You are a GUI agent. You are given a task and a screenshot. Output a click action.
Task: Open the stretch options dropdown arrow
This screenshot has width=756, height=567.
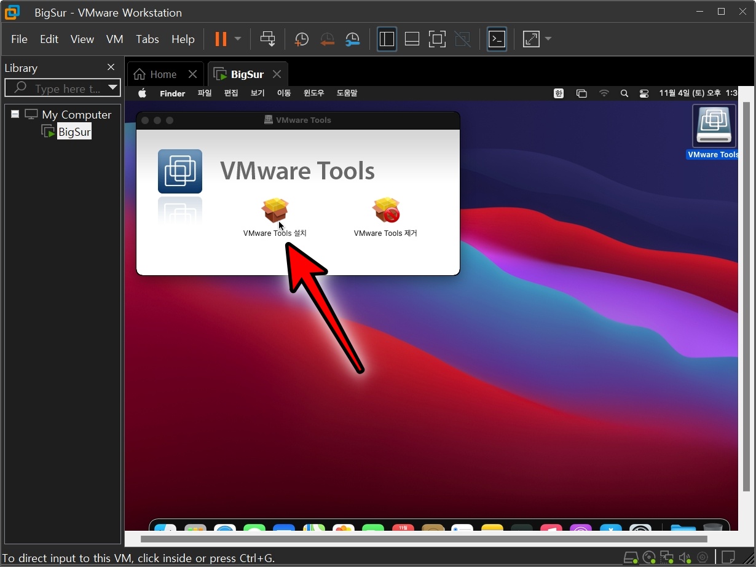click(548, 39)
